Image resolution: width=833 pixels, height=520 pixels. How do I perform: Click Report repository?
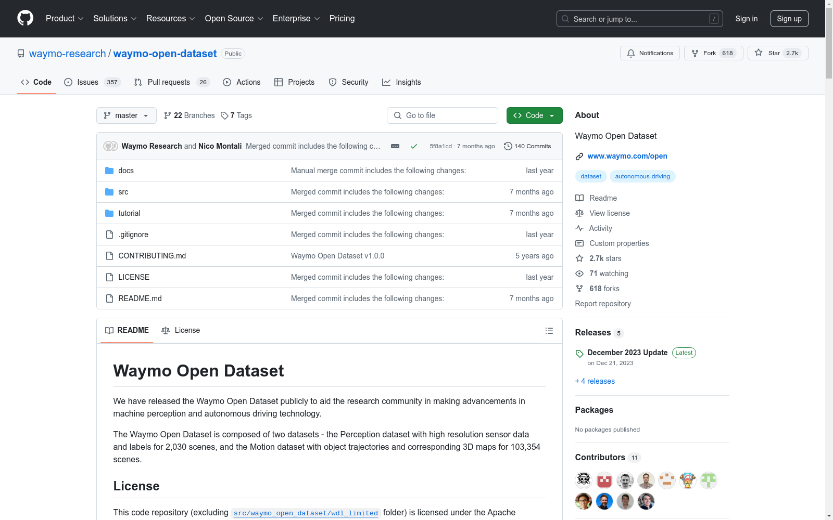coord(603,304)
